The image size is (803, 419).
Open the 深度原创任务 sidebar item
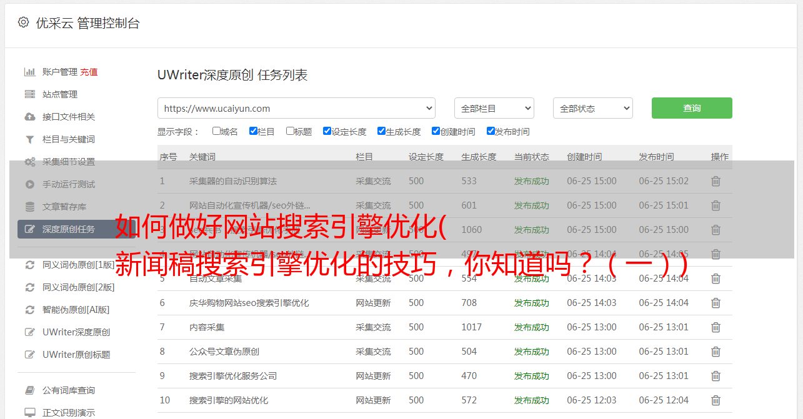tap(76, 229)
